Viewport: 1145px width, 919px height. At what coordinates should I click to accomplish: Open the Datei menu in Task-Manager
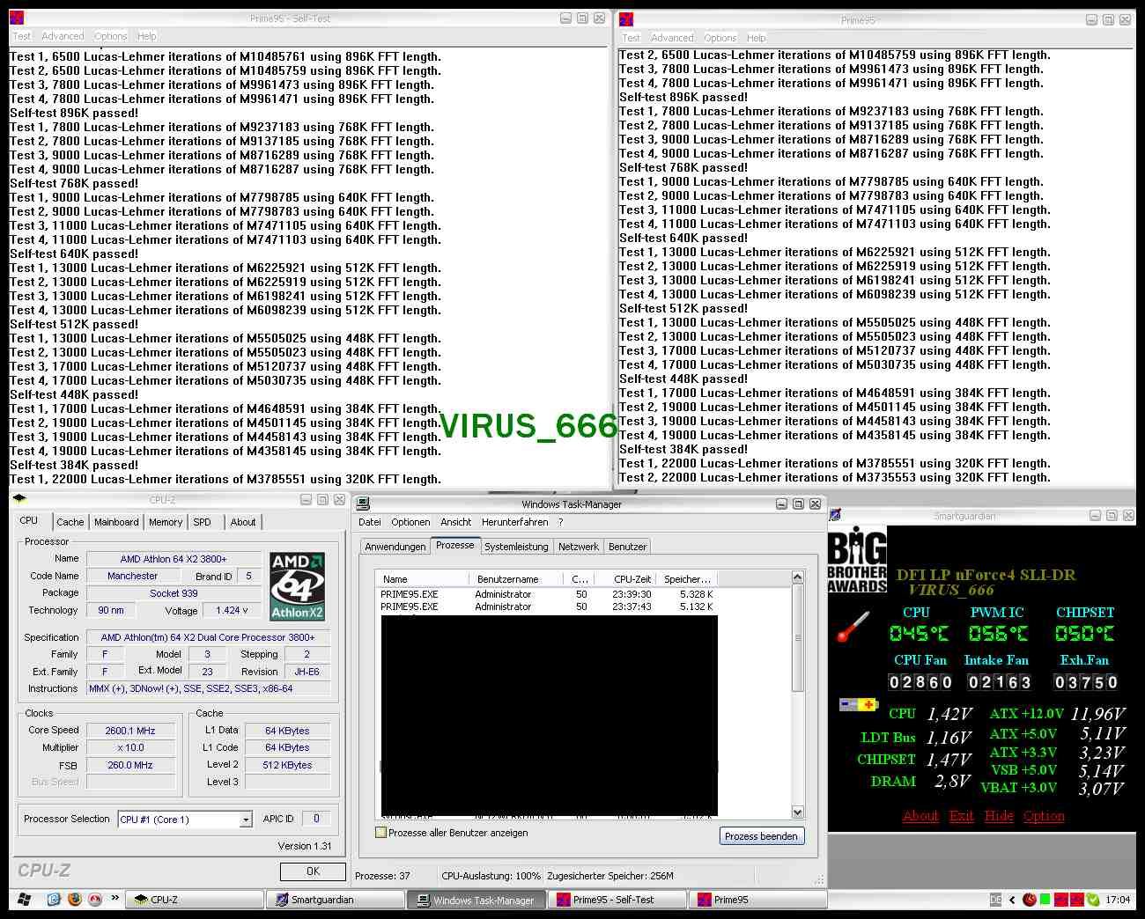(370, 522)
